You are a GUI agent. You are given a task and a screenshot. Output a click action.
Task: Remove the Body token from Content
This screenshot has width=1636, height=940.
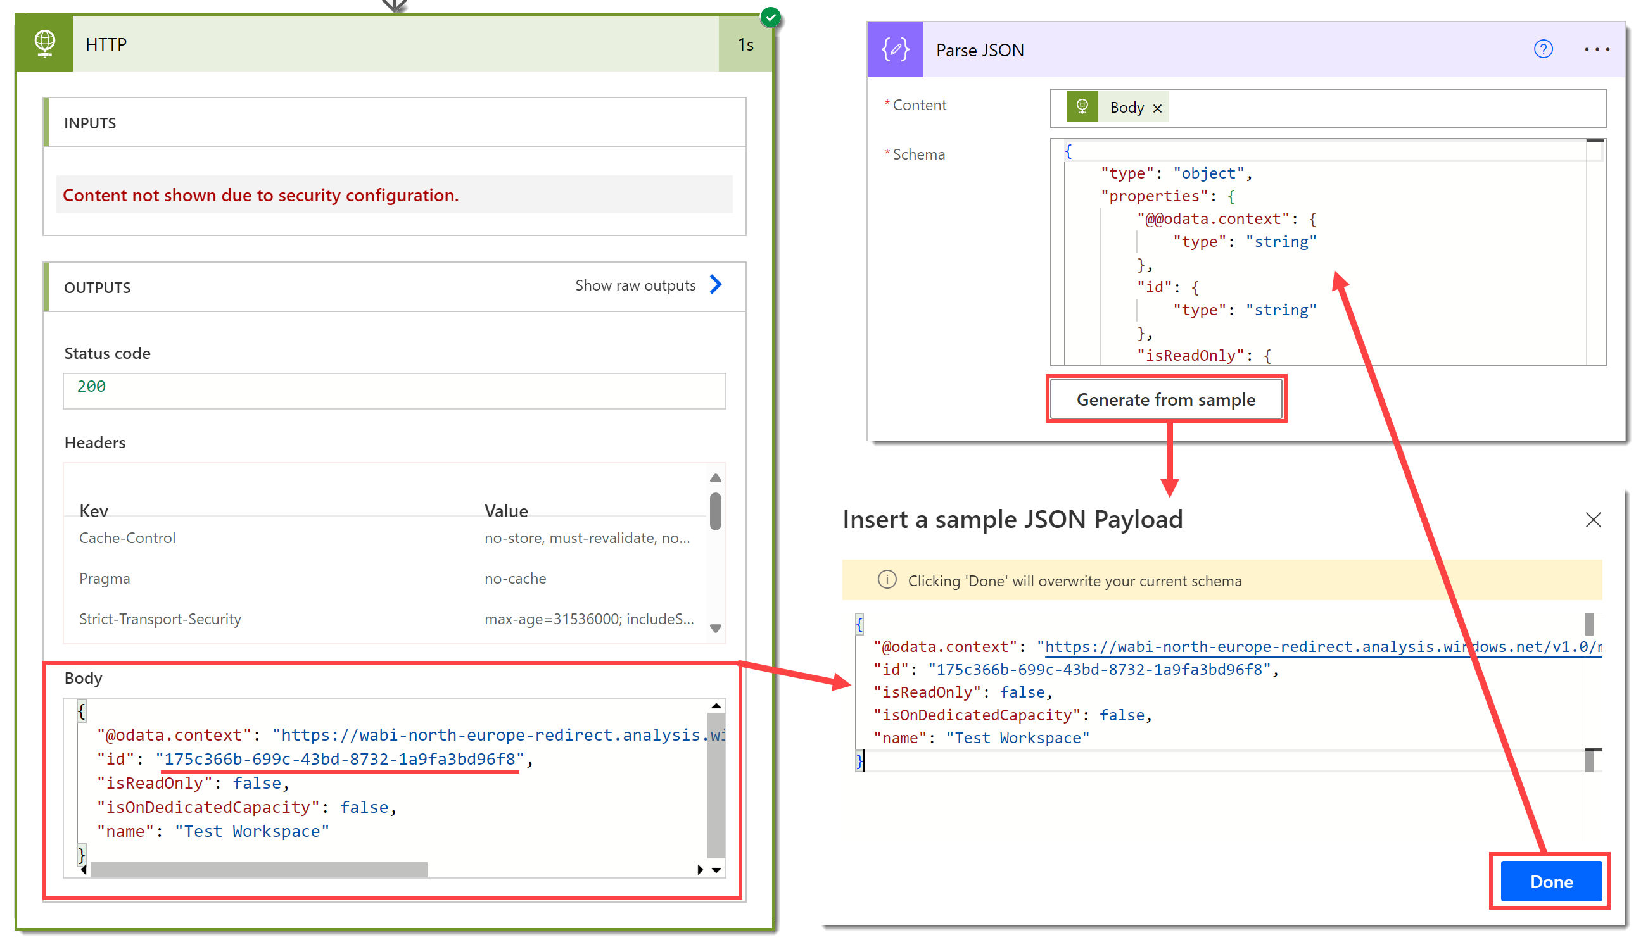click(1157, 108)
